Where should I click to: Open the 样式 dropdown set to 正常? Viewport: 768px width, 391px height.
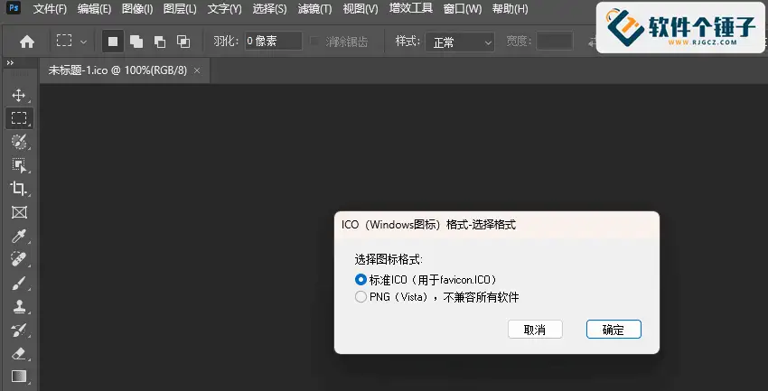tap(460, 42)
